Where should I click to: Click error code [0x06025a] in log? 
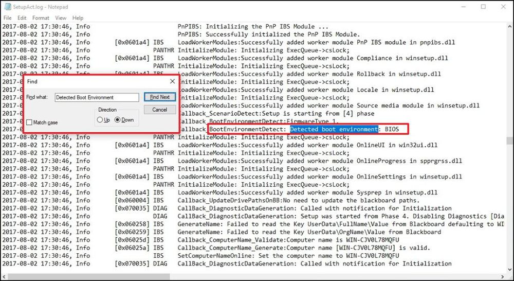132,248
